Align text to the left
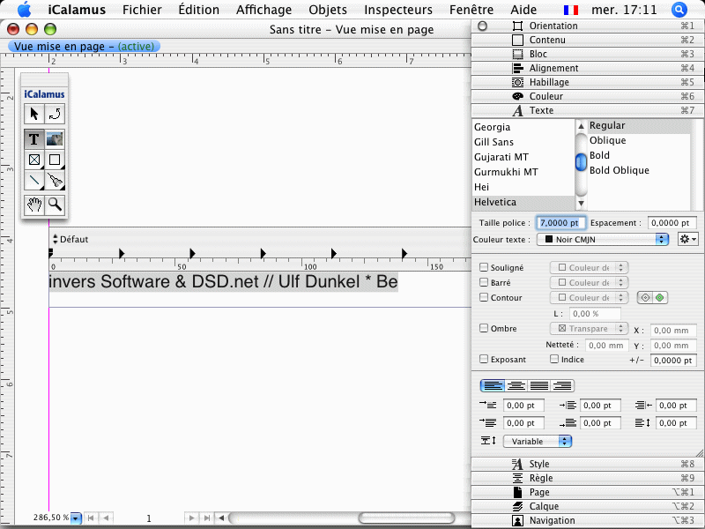Image resolution: width=705 pixels, height=529 pixels. point(493,385)
